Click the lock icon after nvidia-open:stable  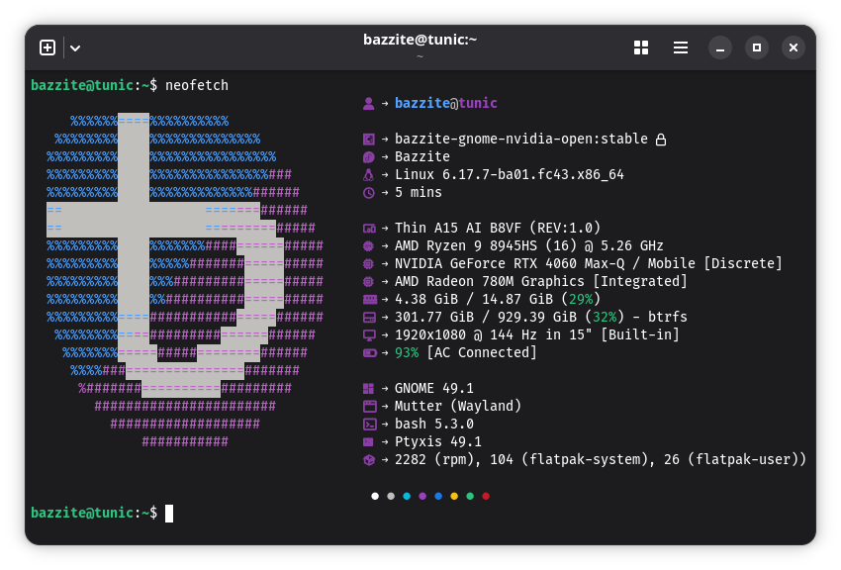(661, 140)
